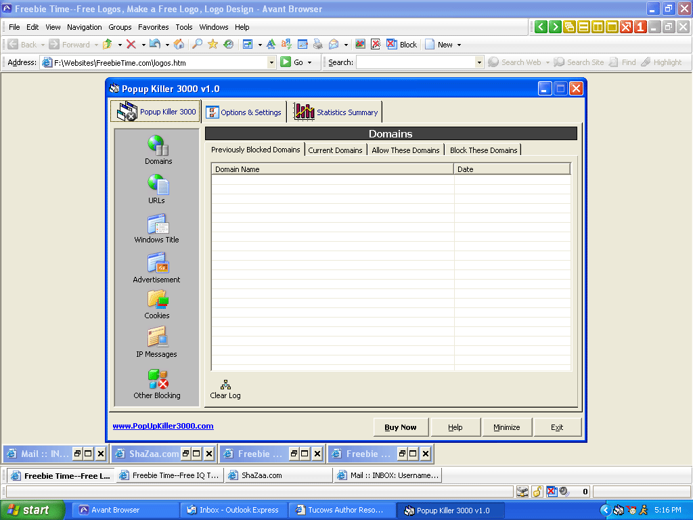Open the Tools menu
The height and width of the screenshot is (520, 693).
click(184, 27)
